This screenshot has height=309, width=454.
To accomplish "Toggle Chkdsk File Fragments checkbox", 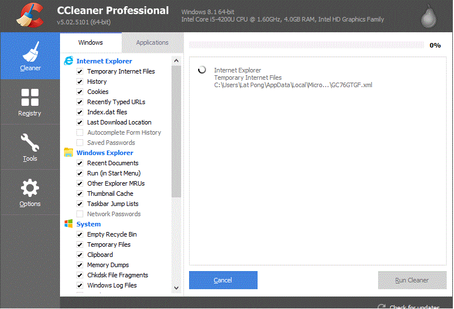I will (x=80, y=275).
